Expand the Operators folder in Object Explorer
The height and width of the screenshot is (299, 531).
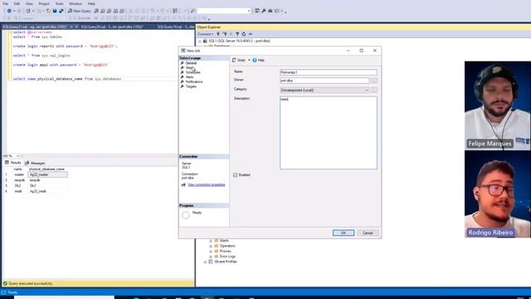click(x=211, y=246)
